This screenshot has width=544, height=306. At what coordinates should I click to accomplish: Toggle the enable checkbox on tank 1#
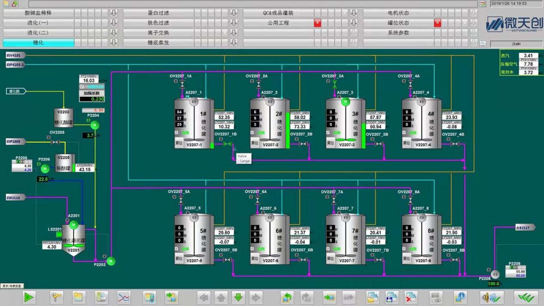pyautogui.click(x=177, y=133)
